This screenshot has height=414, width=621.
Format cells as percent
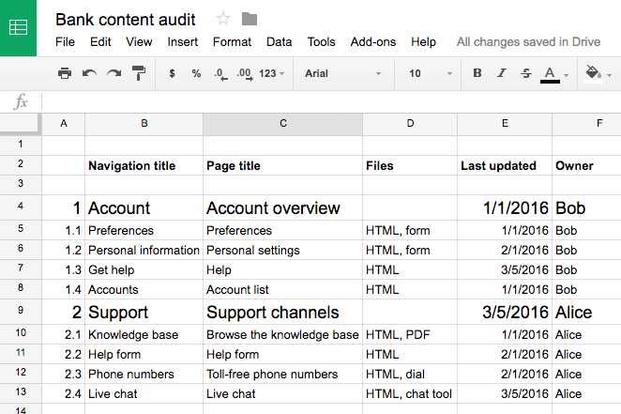tap(196, 73)
